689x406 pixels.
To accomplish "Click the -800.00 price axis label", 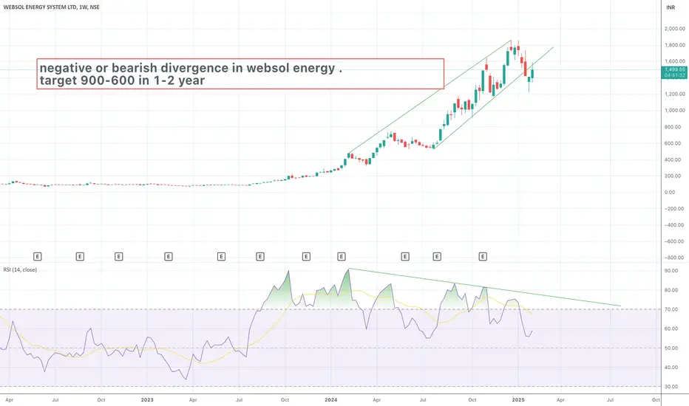I will 673,258.
